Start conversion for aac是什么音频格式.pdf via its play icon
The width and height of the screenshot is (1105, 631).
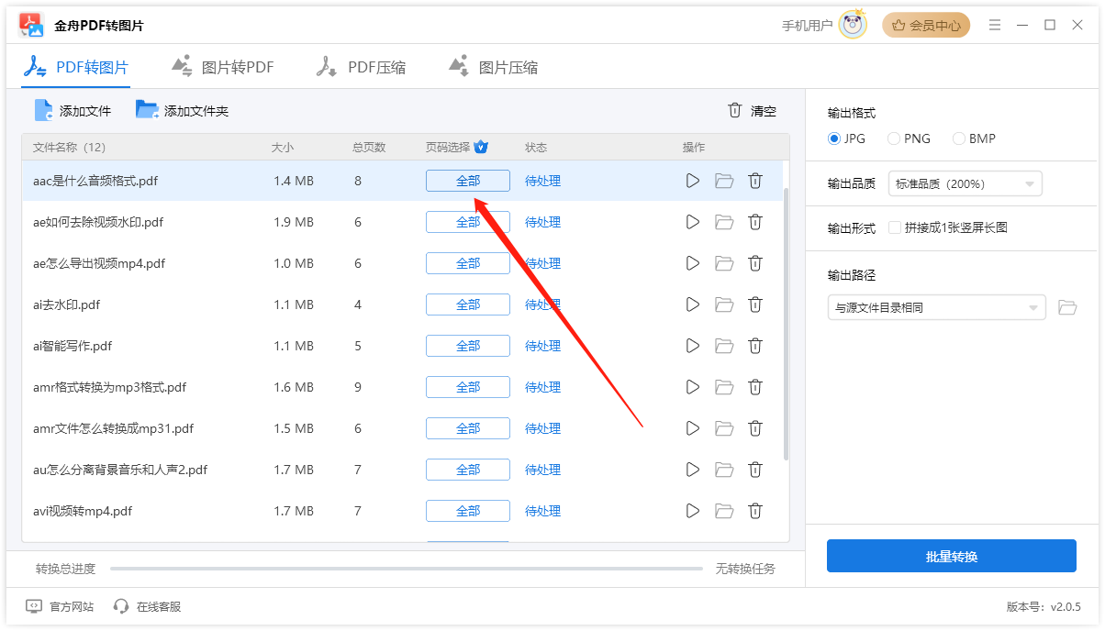tap(692, 181)
